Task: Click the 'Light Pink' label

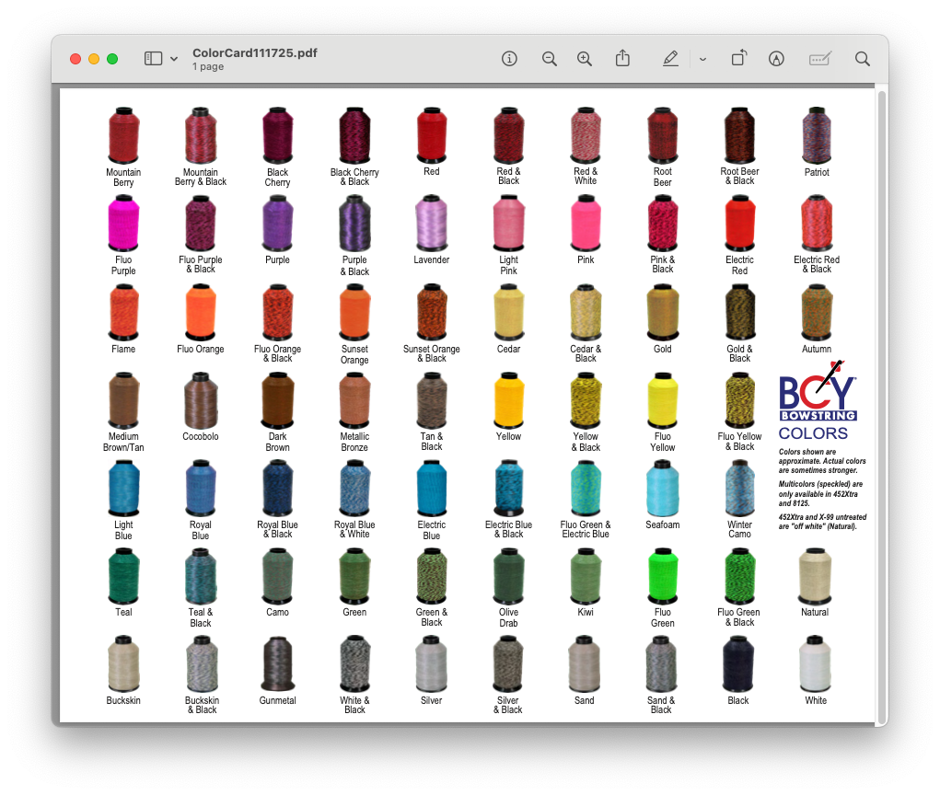Action: pyautogui.click(x=508, y=265)
